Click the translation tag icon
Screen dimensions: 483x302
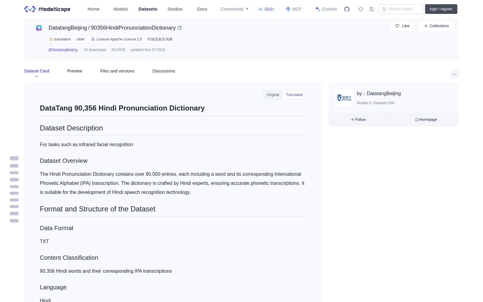(x=51, y=39)
